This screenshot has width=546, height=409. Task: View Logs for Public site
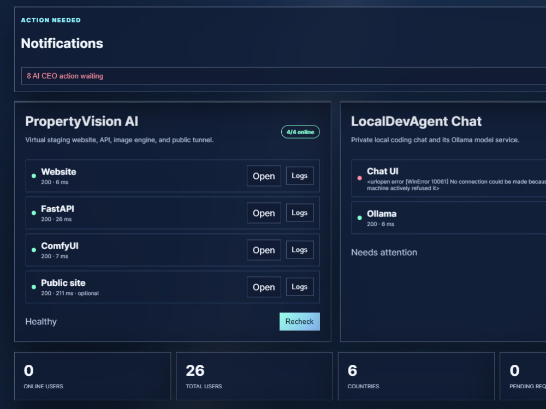pyautogui.click(x=299, y=287)
